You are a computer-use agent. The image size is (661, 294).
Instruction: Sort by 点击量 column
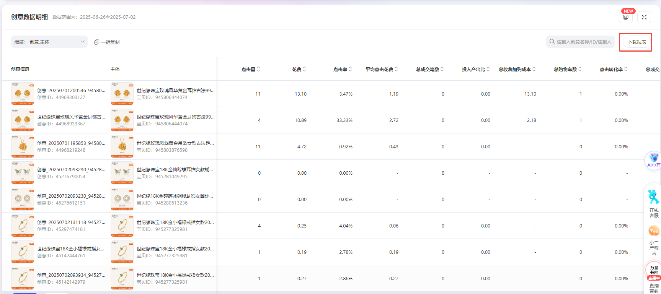pyautogui.click(x=258, y=69)
